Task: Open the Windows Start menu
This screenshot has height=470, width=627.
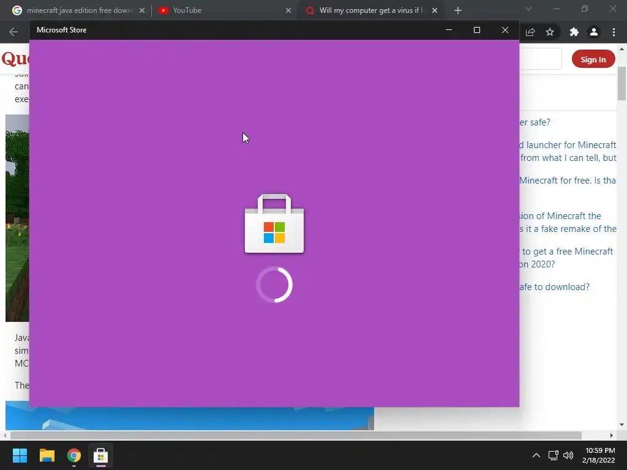Action: point(20,455)
